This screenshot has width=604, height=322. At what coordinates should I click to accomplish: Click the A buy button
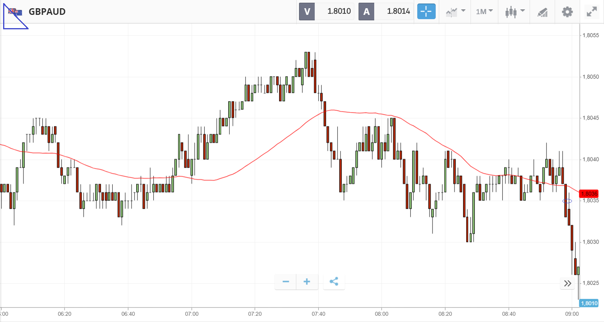pos(366,12)
